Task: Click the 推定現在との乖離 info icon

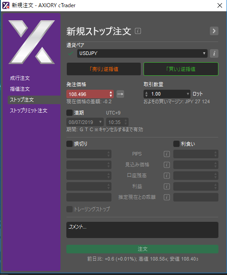Action: click(x=167, y=197)
